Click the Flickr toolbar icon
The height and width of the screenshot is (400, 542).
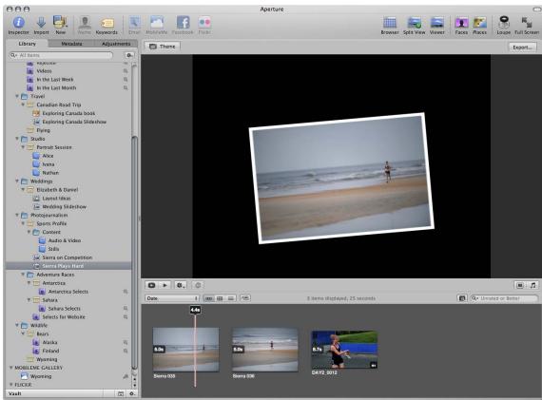(204, 23)
